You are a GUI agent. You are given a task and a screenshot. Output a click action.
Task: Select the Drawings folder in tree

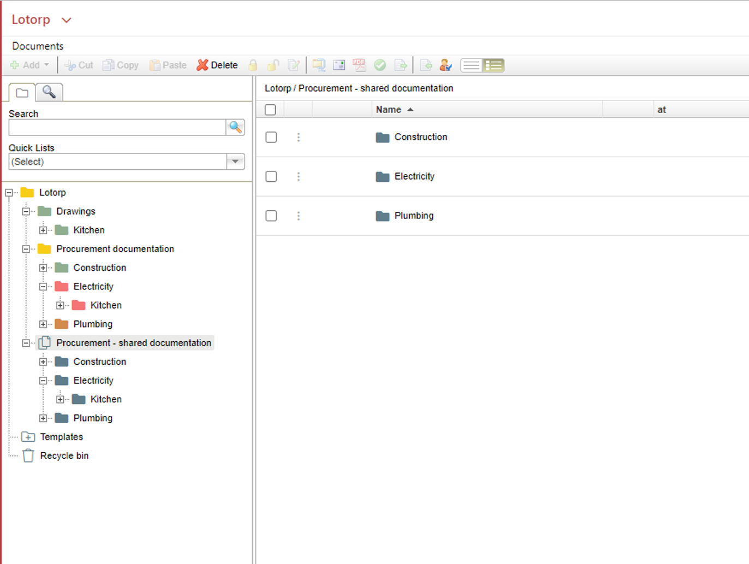click(76, 211)
